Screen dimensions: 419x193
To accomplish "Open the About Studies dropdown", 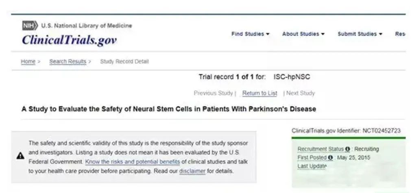I will [303, 34].
